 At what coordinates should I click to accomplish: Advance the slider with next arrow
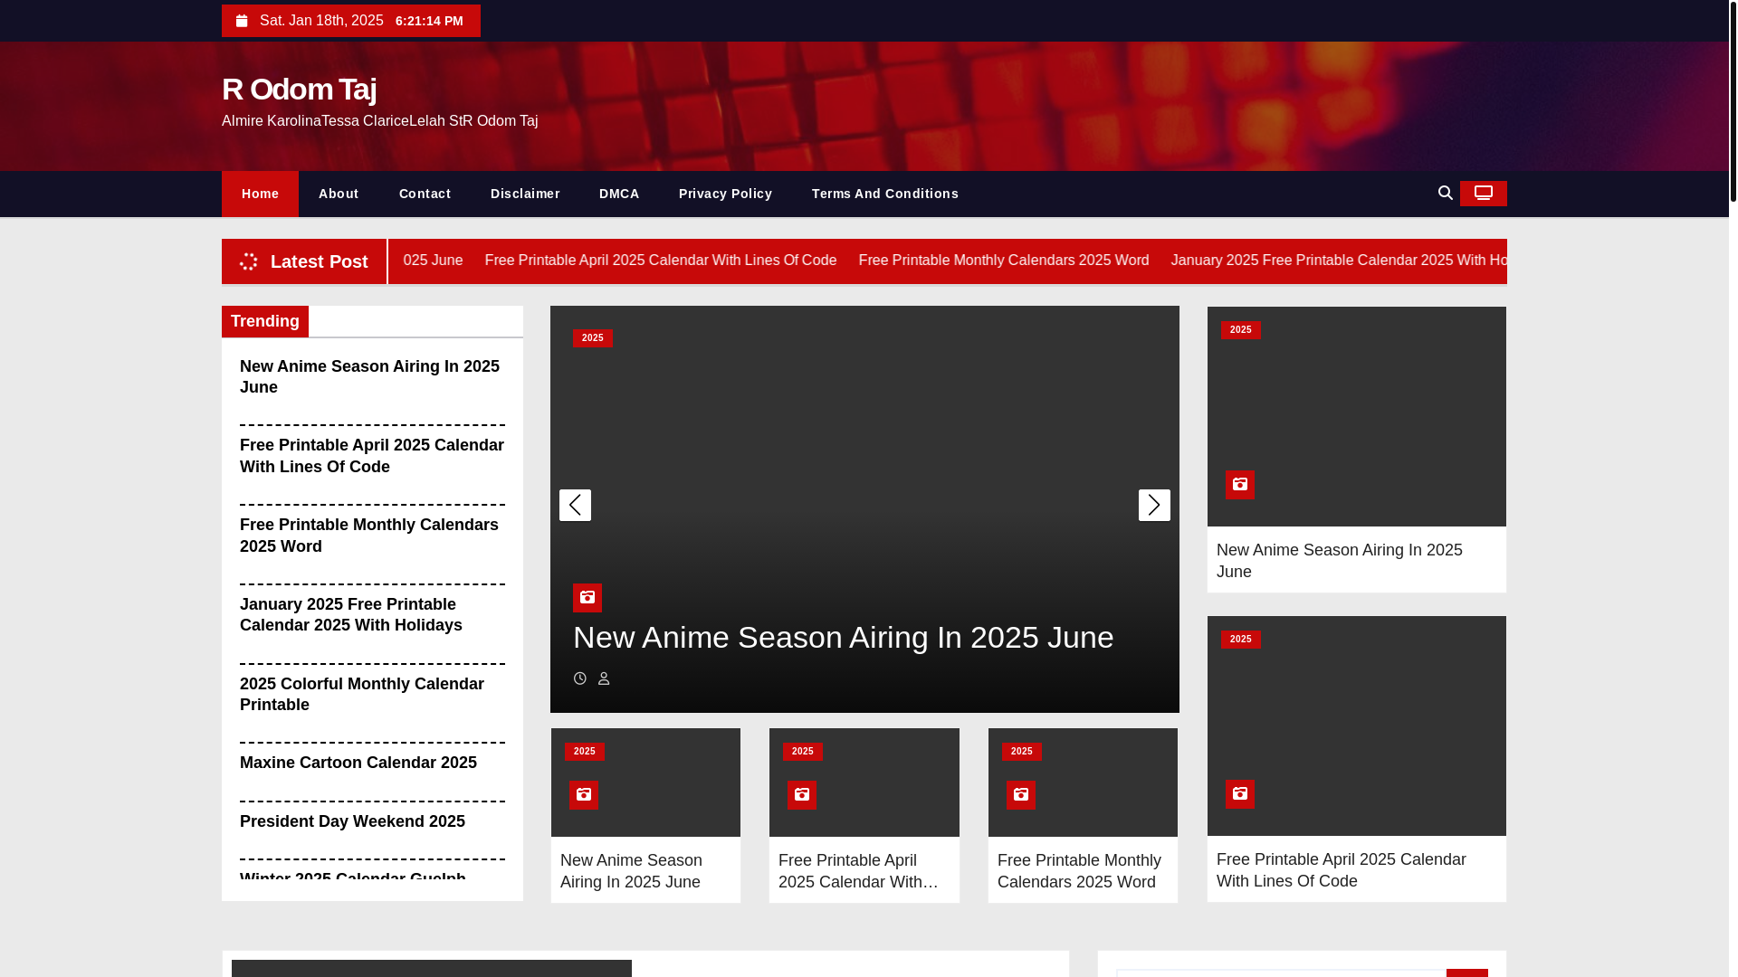click(x=1153, y=505)
